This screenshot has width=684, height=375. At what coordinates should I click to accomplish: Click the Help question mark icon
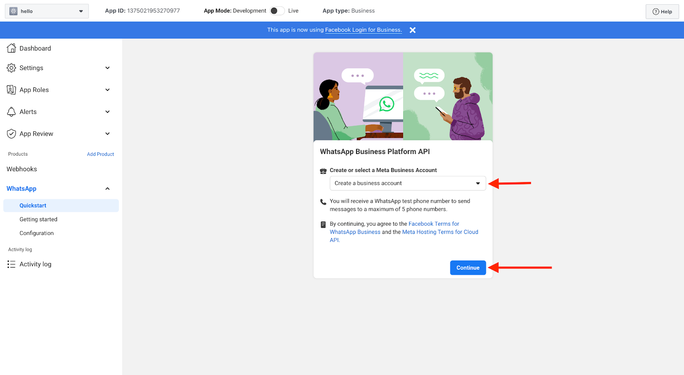(x=656, y=12)
